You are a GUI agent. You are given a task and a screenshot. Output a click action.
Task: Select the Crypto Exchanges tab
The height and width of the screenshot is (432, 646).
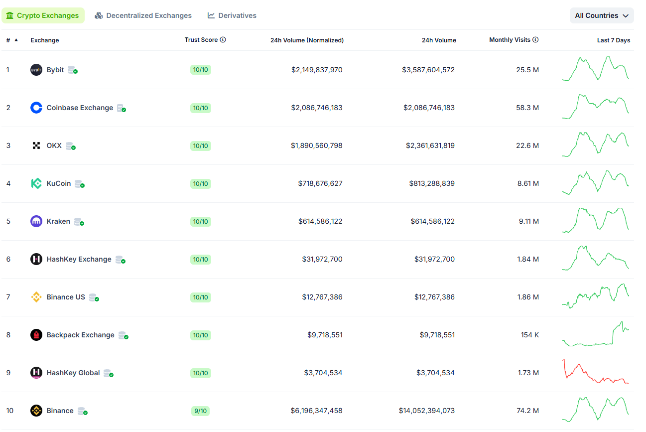(43, 15)
